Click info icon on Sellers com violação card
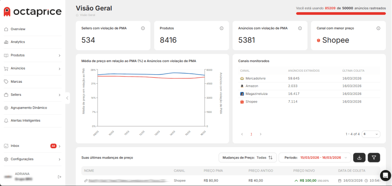This screenshot has height=186, width=392. (x=143, y=28)
